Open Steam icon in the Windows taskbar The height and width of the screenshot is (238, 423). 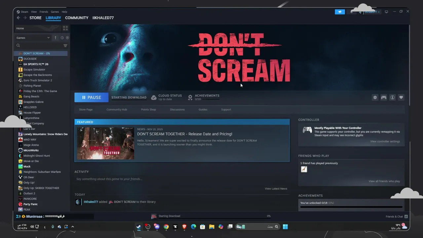click(x=139, y=227)
